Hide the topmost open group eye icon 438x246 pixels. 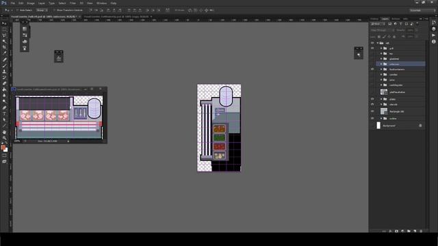(372, 43)
